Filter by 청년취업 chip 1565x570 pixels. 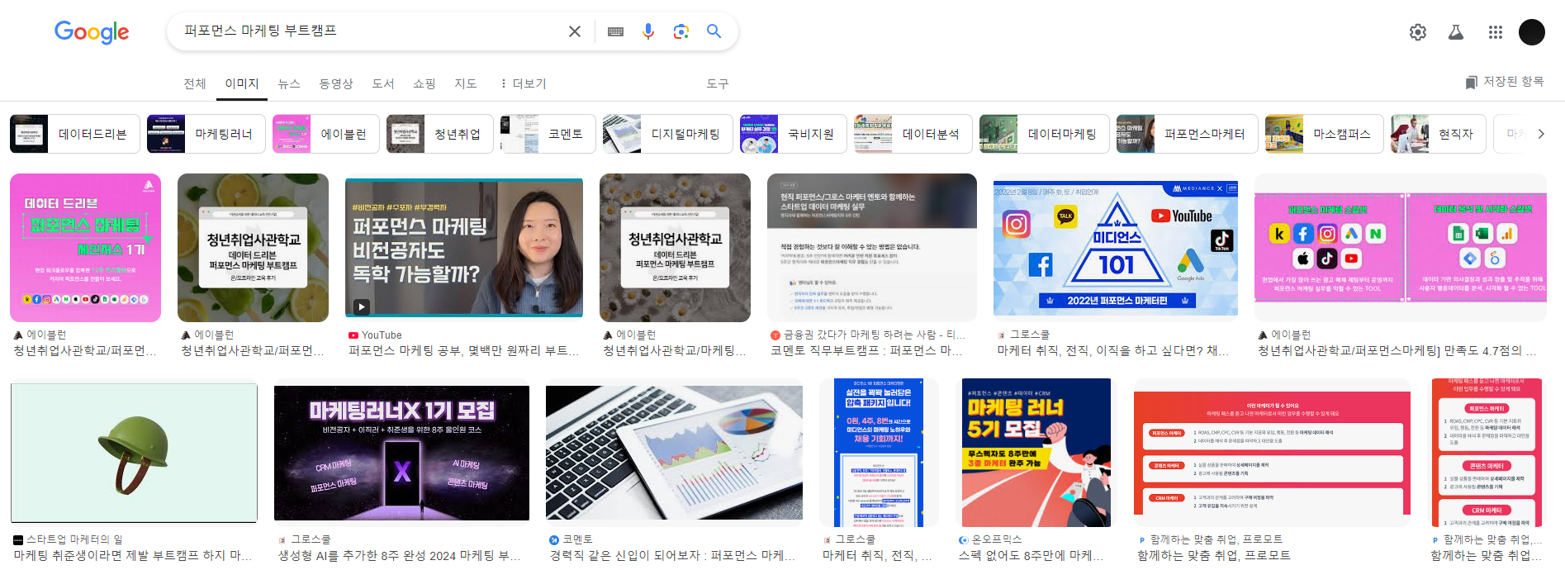[x=440, y=134]
